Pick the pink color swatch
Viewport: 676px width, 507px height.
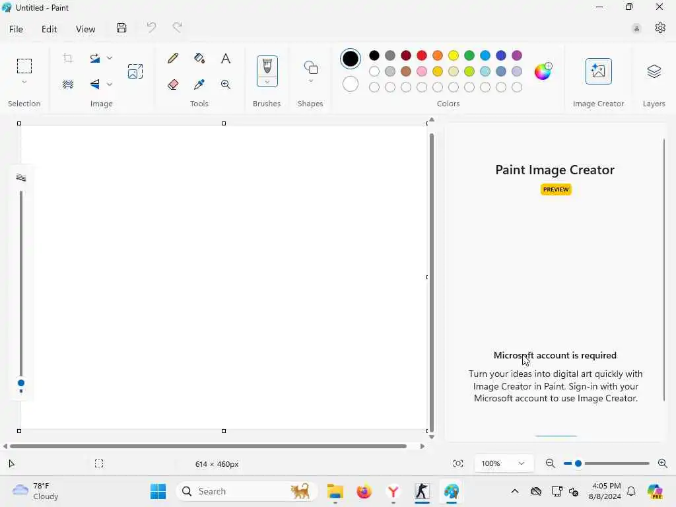(x=422, y=71)
